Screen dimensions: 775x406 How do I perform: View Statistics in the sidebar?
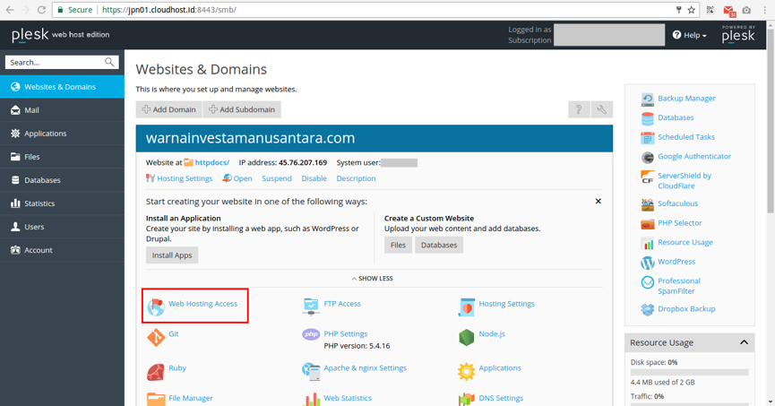pyautogui.click(x=63, y=203)
